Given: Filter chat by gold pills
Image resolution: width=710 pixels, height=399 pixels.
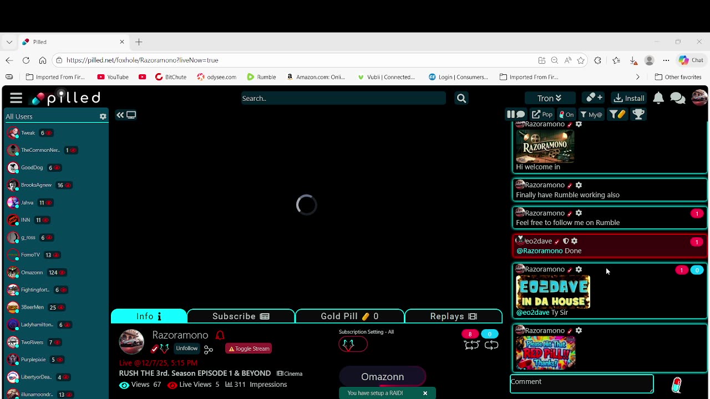Looking at the screenshot, I should coord(617,115).
